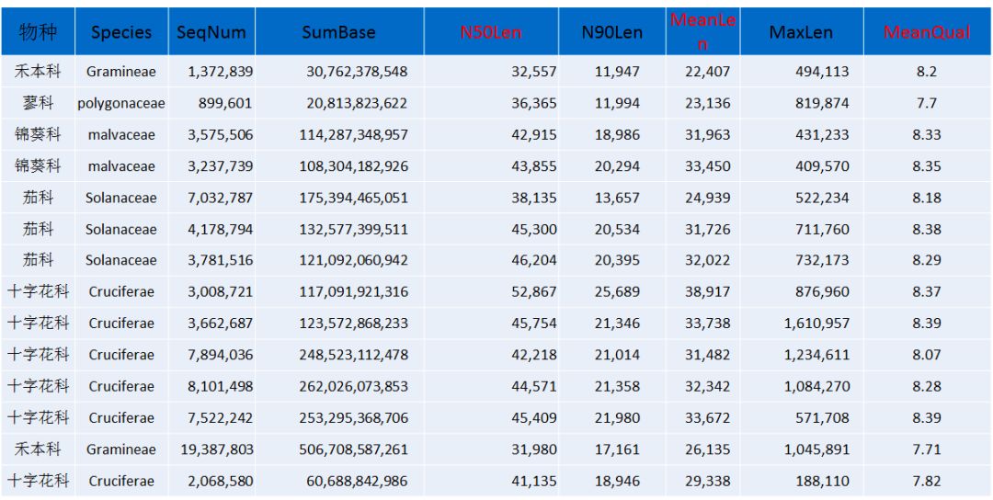Image resolution: width=993 pixels, height=500 pixels.
Task: Select the SeqNum column header
Action: click(211, 32)
